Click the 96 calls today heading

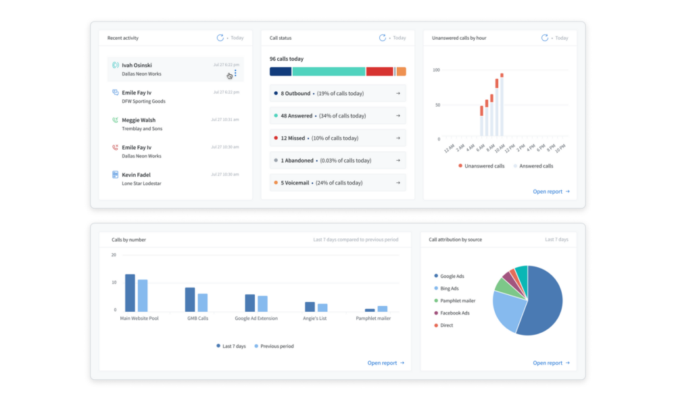286,59
